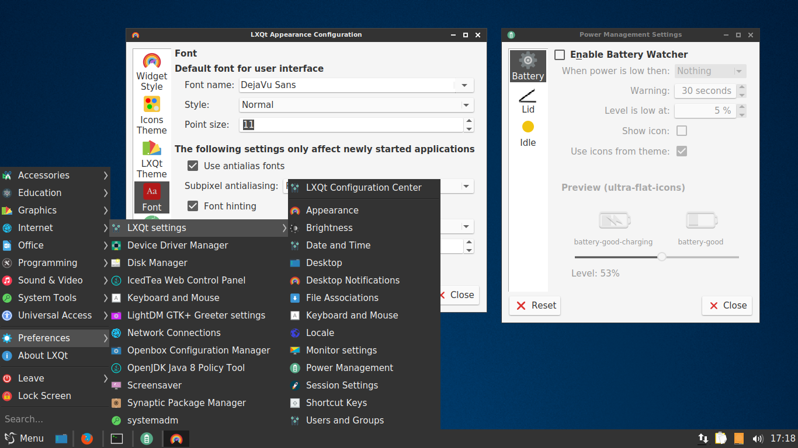Uncheck Use antialias fonts
Image resolution: width=798 pixels, height=448 pixels.
tap(193, 166)
